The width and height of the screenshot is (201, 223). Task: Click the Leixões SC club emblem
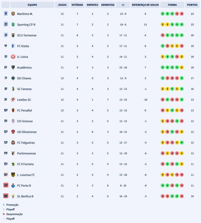(x=13, y=100)
